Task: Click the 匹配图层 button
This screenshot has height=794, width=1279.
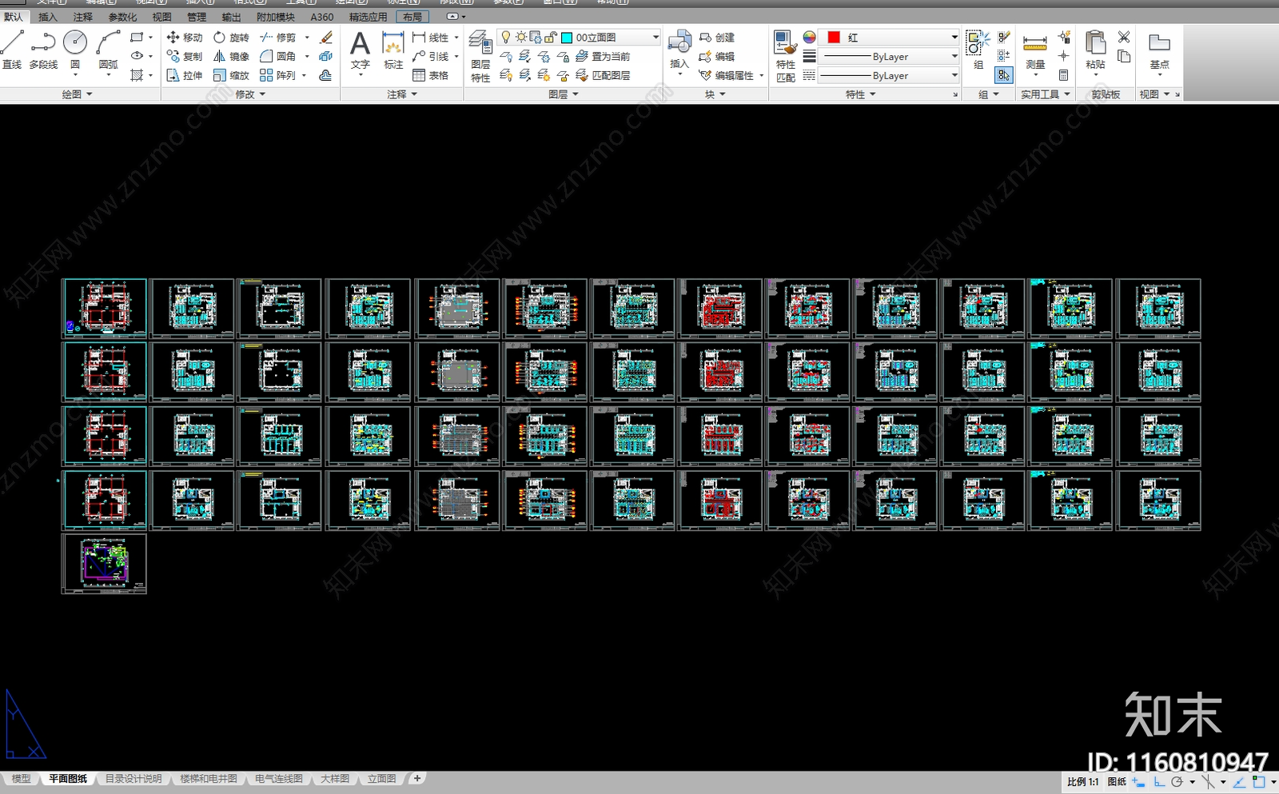Action: coord(604,76)
